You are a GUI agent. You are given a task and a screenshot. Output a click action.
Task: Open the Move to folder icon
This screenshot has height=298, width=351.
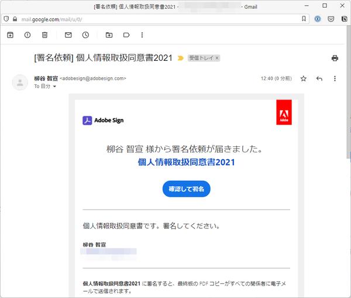click(109, 35)
